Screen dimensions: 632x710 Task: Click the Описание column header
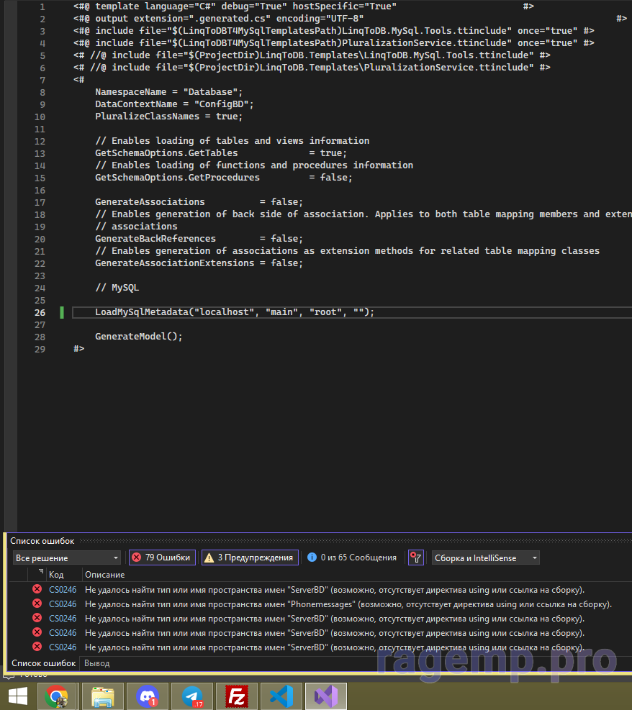[104, 575]
